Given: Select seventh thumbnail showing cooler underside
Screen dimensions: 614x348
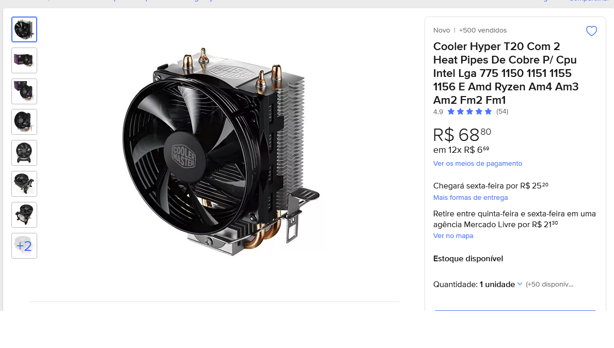Looking at the screenshot, I should click(24, 214).
